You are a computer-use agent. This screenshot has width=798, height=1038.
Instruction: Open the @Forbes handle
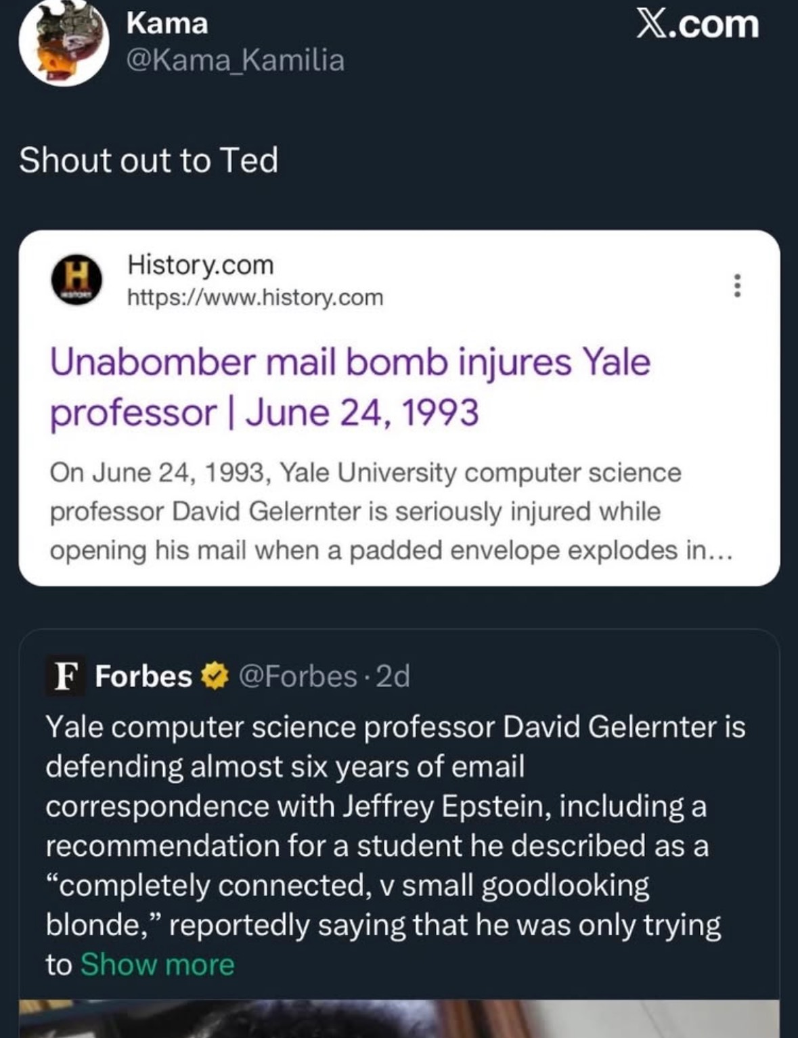point(298,676)
